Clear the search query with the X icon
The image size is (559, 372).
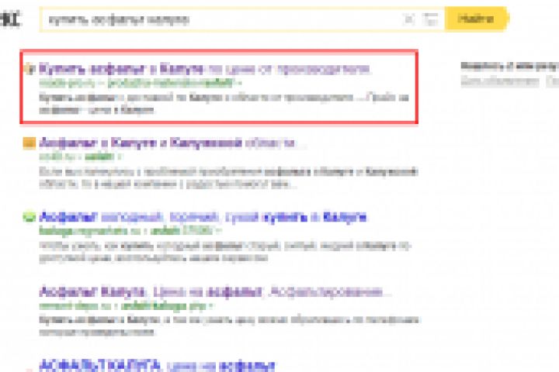tap(408, 19)
